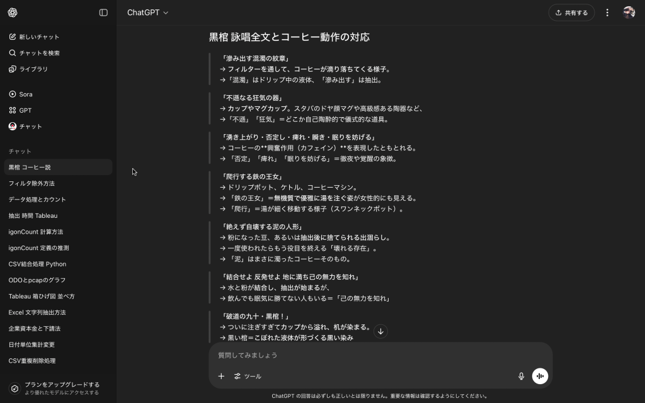The height and width of the screenshot is (403, 645).
Task: Start voice mode with waveform button
Action: click(x=540, y=376)
